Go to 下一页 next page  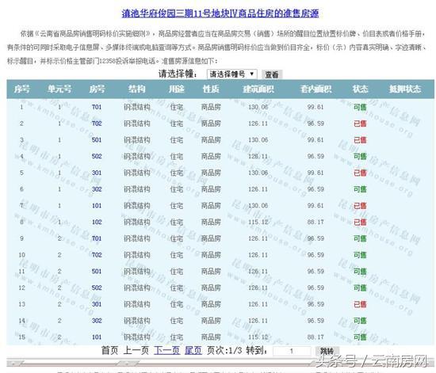coord(166,350)
